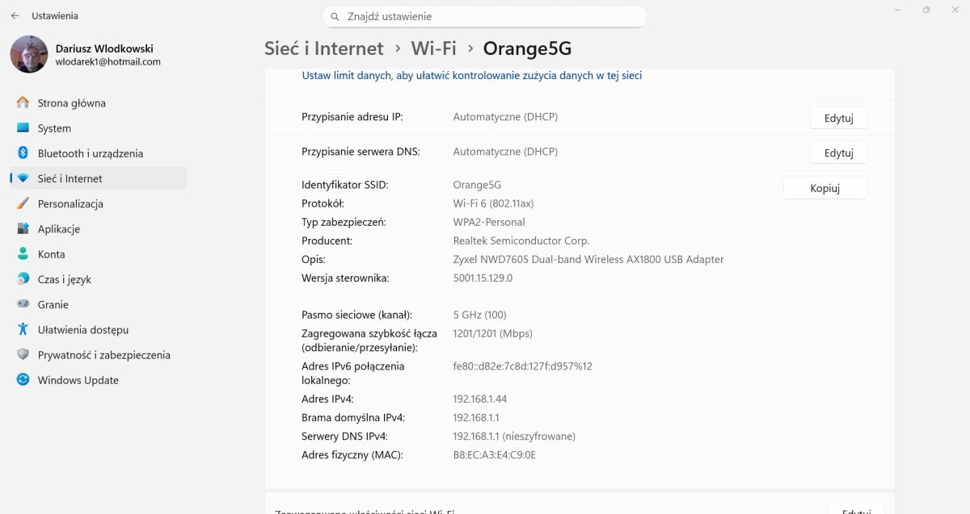Image resolution: width=970 pixels, height=514 pixels.
Task: Select the Granie controller icon
Action: tap(23, 304)
